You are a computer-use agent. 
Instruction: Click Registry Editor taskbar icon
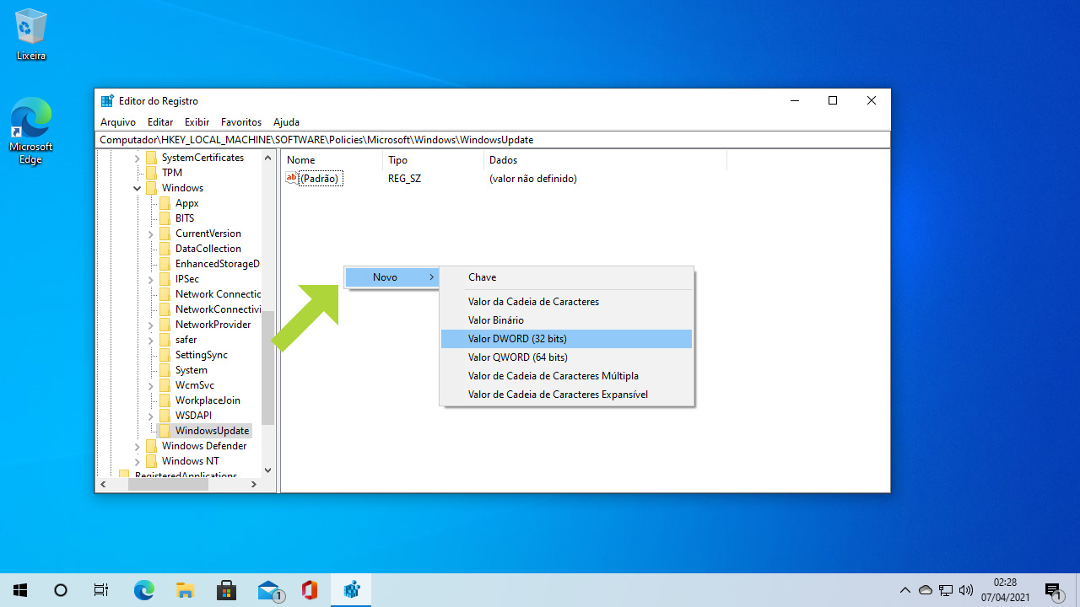pyautogui.click(x=351, y=590)
